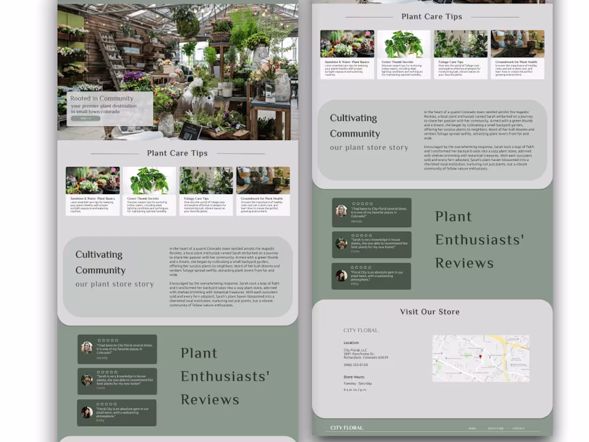This screenshot has width=589, height=442.
Task: Click the Visit Us hero button
Action: 86,118
